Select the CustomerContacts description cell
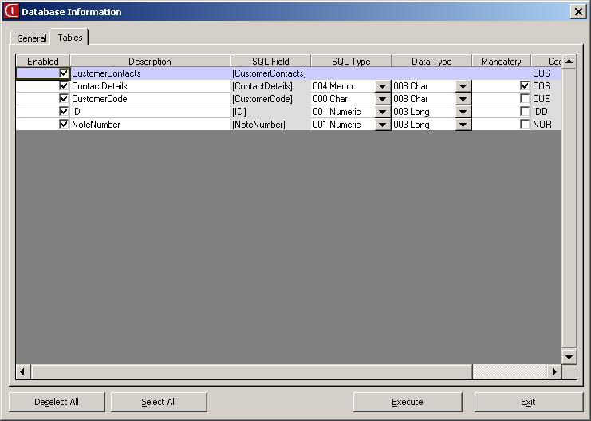591x421 pixels. coord(150,73)
